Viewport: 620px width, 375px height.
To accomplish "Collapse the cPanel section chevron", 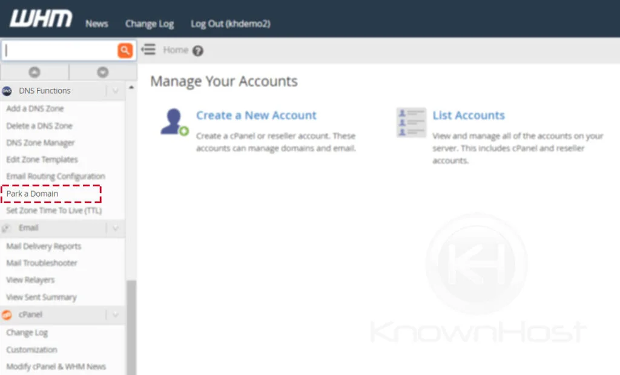I will pyautogui.click(x=115, y=315).
